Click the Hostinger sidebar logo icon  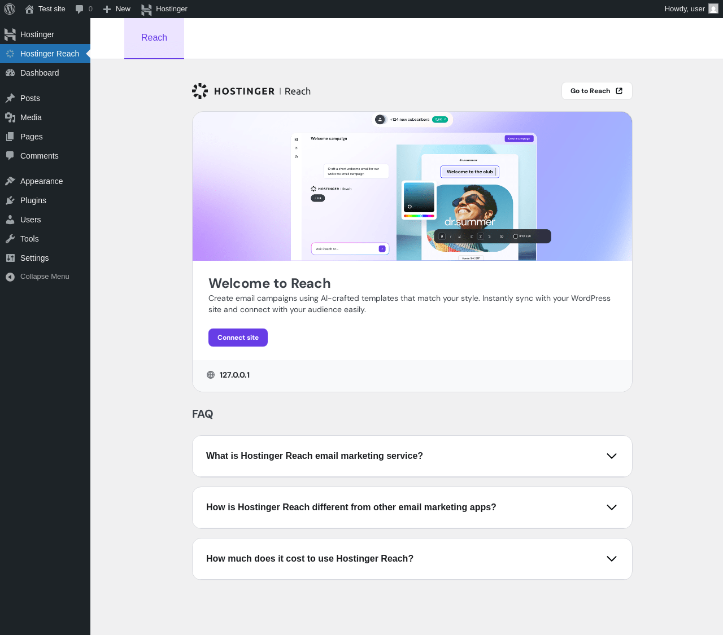tap(10, 34)
